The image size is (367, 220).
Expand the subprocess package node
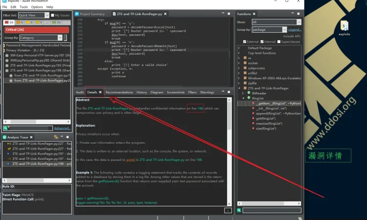239,68
